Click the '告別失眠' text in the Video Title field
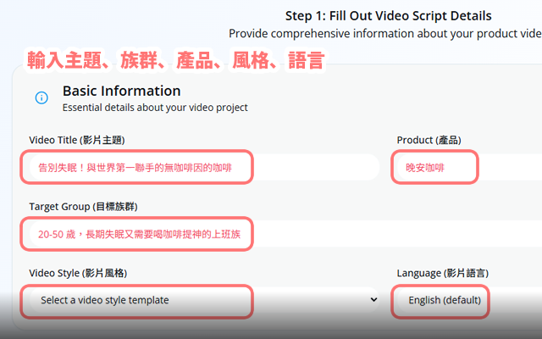 pyautogui.click(x=58, y=168)
